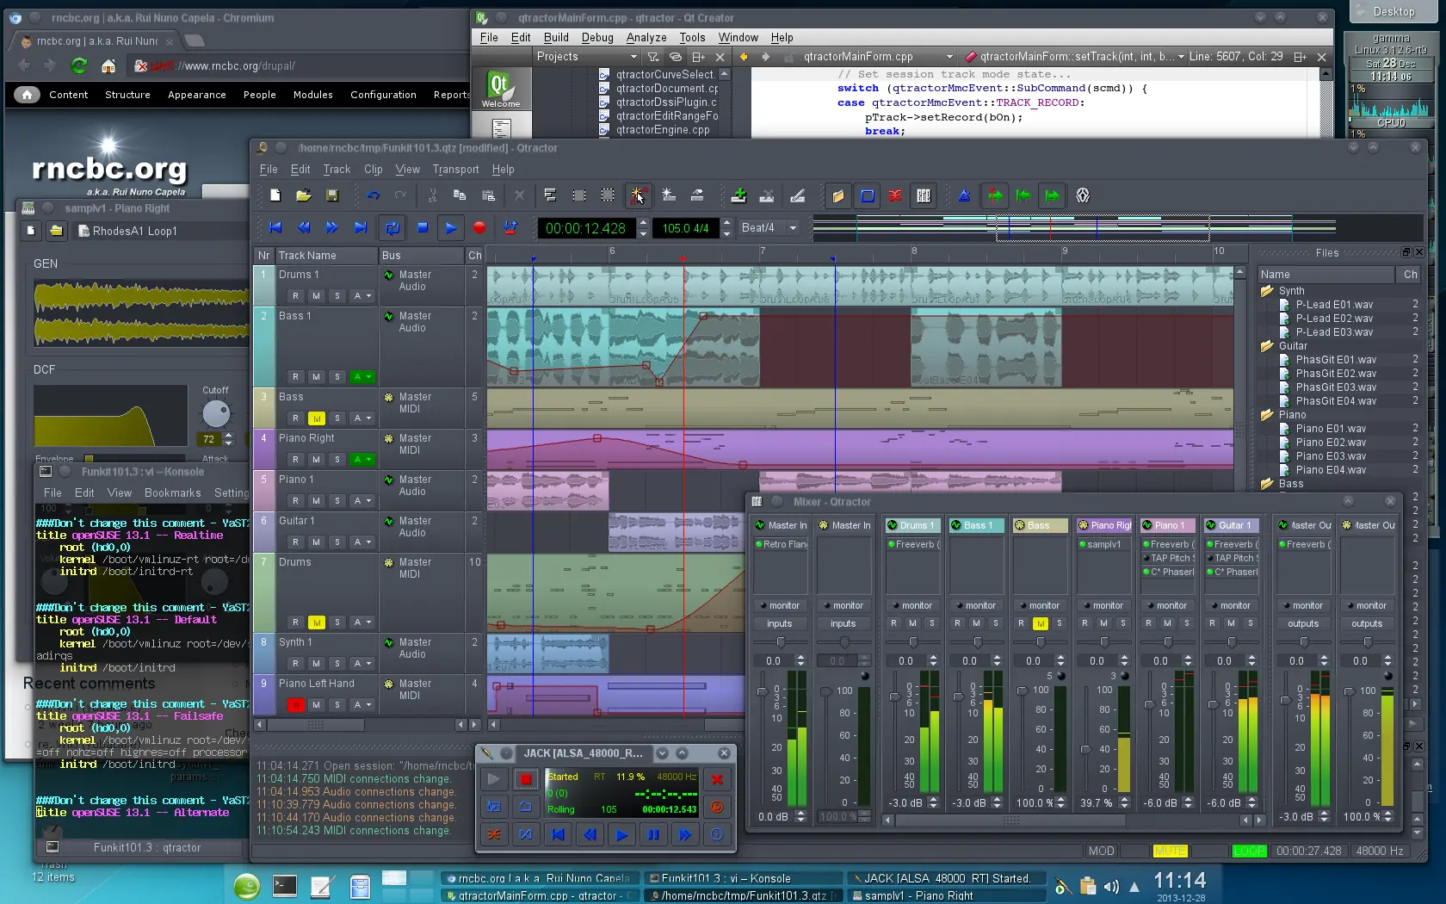Collapse the Synth folder in Files panel
The width and height of the screenshot is (1446, 904).
coord(1267,291)
